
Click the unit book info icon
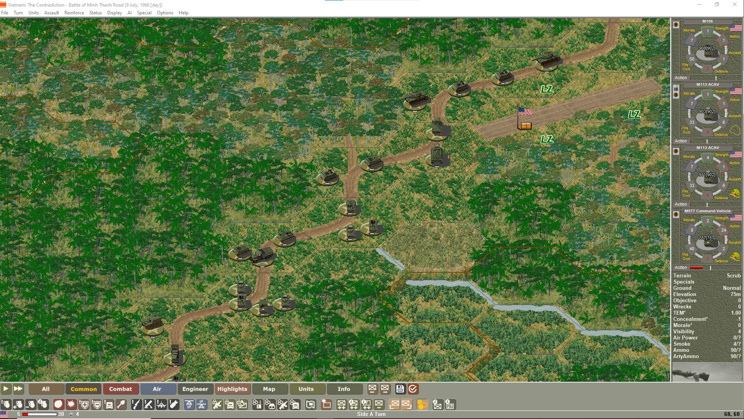coord(450,405)
